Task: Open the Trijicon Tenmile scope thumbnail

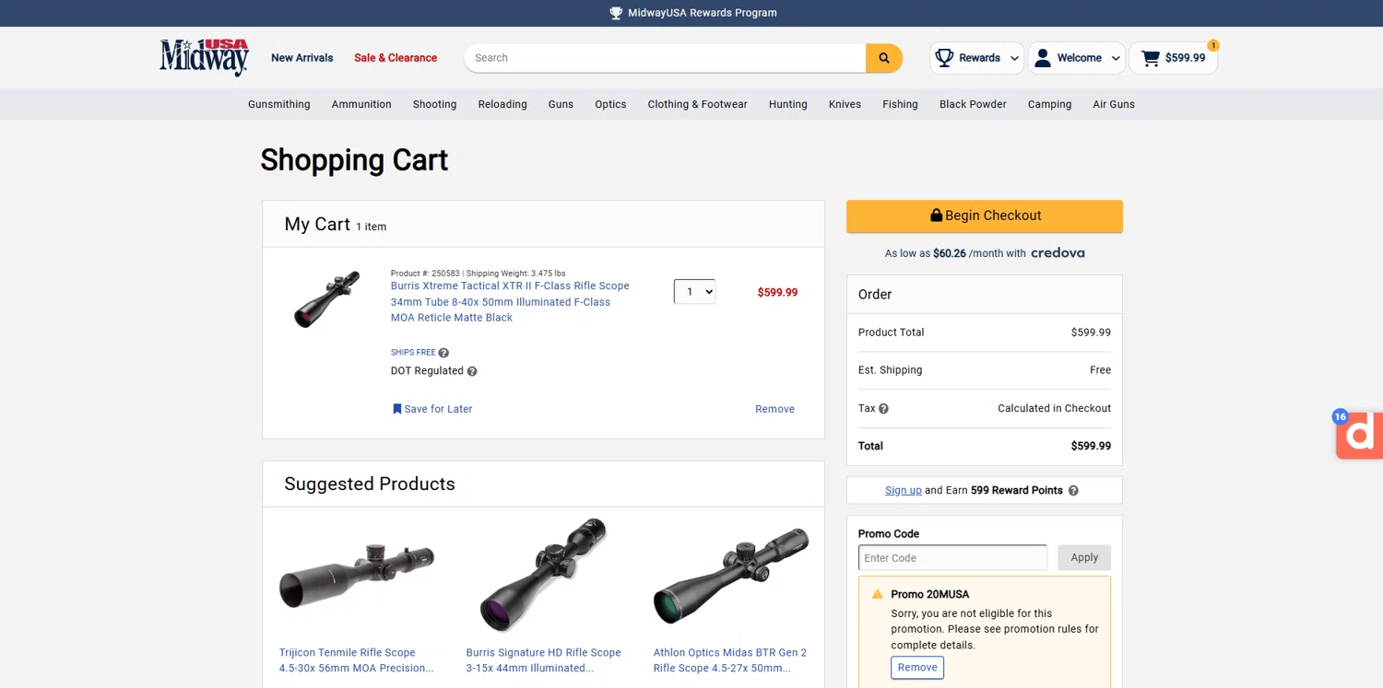Action: point(357,575)
